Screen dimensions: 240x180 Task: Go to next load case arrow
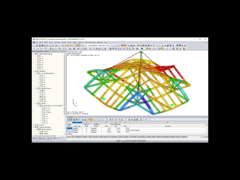pos(114,45)
